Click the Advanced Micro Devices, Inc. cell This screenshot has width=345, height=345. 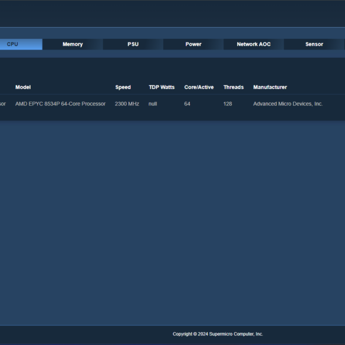pos(288,104)
